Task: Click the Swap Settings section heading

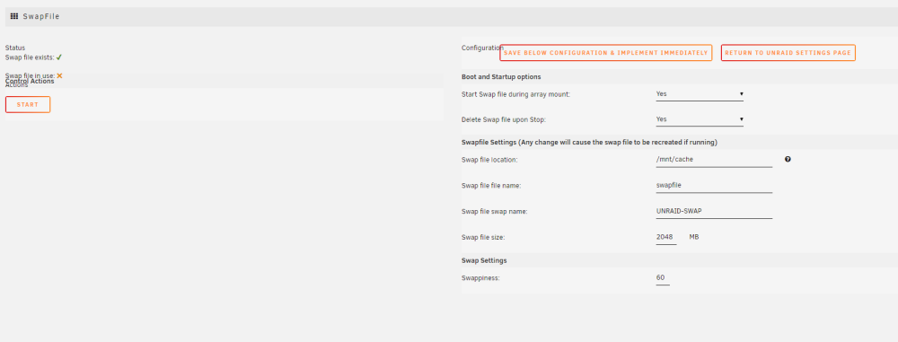Action: [x=484, y=260]
